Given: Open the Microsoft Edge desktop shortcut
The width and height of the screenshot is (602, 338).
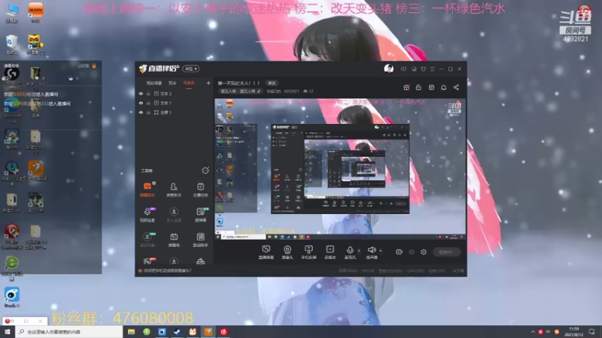Looking at the screenshot, I should (x=12, y=109).
